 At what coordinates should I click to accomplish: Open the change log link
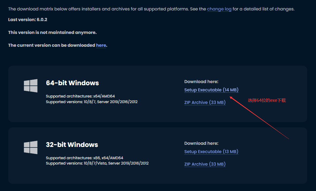click(x=219, y=9)
